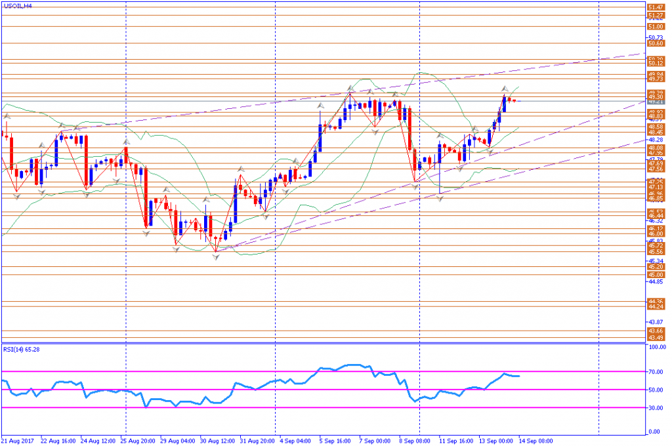This screenshot has width=672, height=448.
Task: Select the 11 Sep 16:00 time label
Action: 456,441
